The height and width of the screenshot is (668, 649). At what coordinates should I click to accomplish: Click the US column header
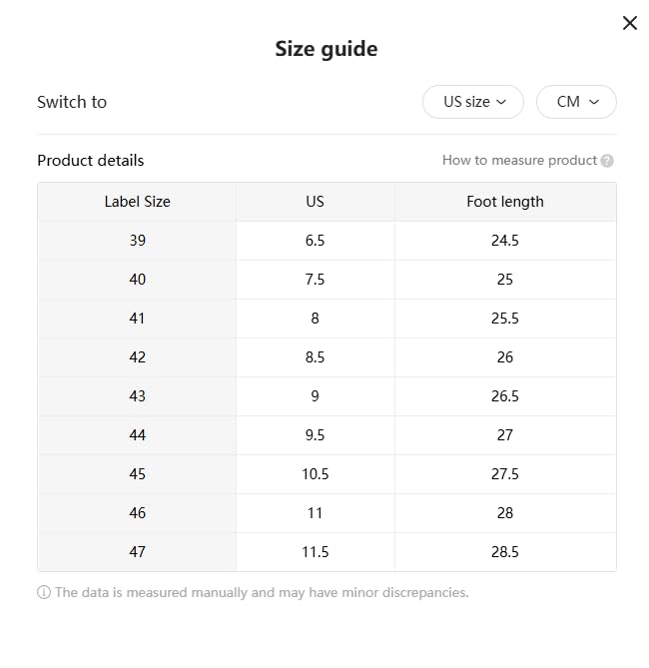tap(315, 202)
